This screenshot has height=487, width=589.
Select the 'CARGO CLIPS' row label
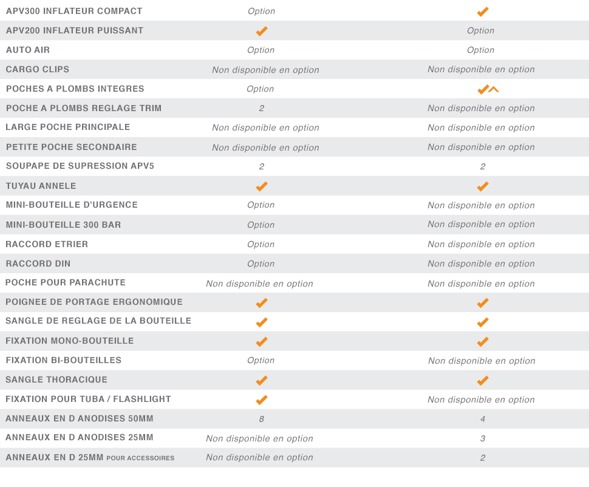coord(38,69)
